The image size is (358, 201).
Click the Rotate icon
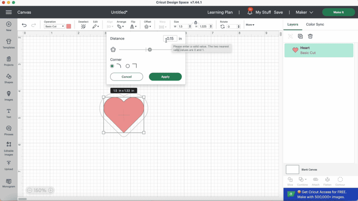[x=222, y=27]
